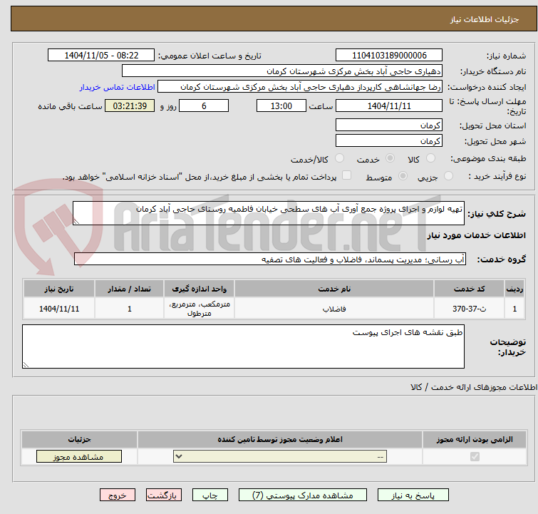Click the جزئیات column header
This screenshot has width=538, height=514.
79,439
